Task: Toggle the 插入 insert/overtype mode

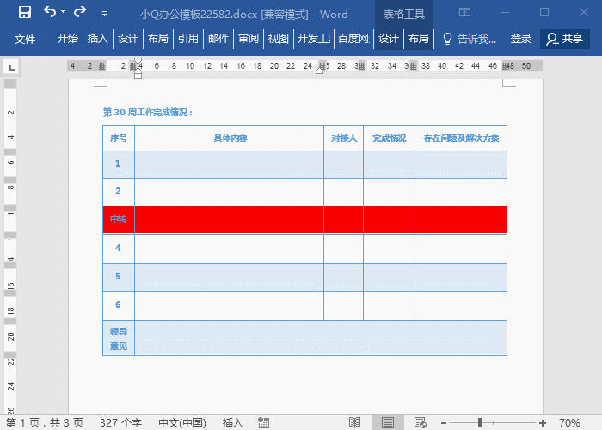Action: click(x=233, y=423)
